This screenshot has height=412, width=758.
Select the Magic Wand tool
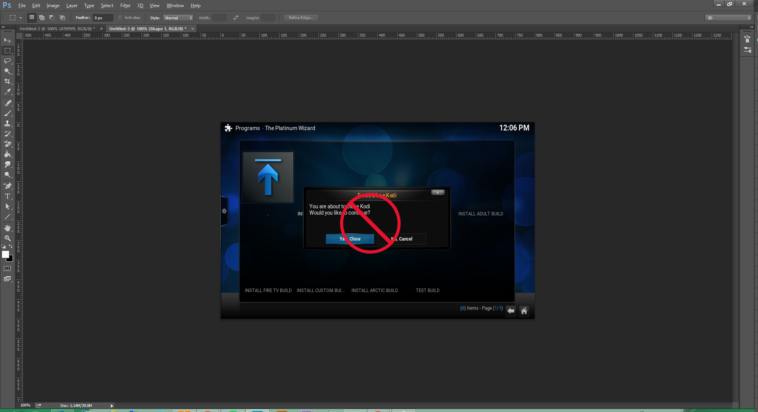pos(7,71)
